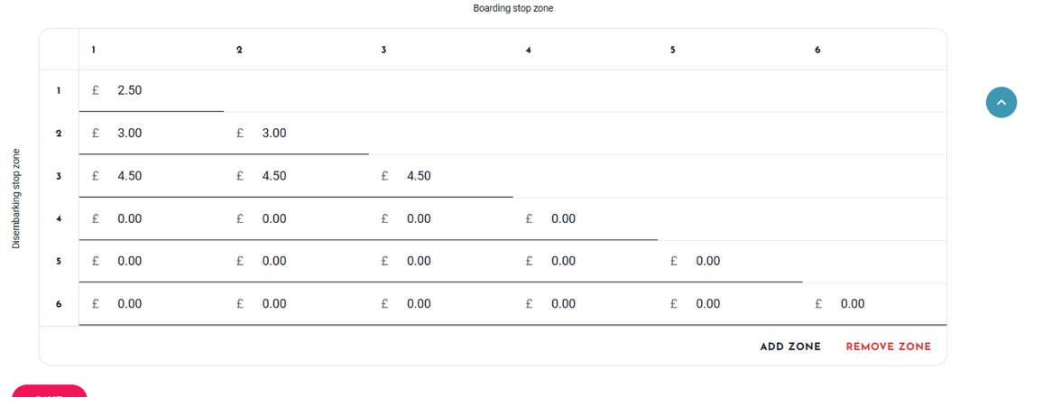Edit the 4.50 fare boarding 2, disembarking 3
Viewport: 1052px width, 407px height.
[297, 176]
